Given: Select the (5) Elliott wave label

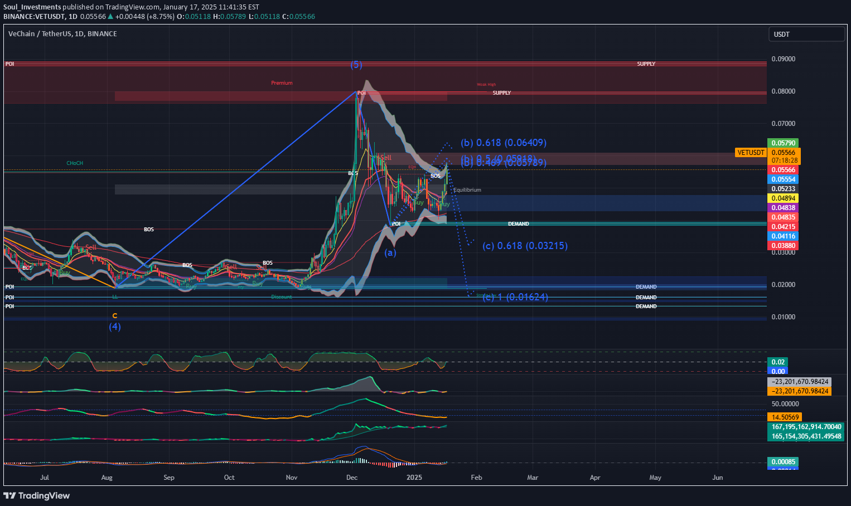Looking at the screenshot, I should (356, 65).
